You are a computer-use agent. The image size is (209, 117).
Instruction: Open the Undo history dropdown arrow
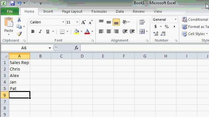click(24, 3)
